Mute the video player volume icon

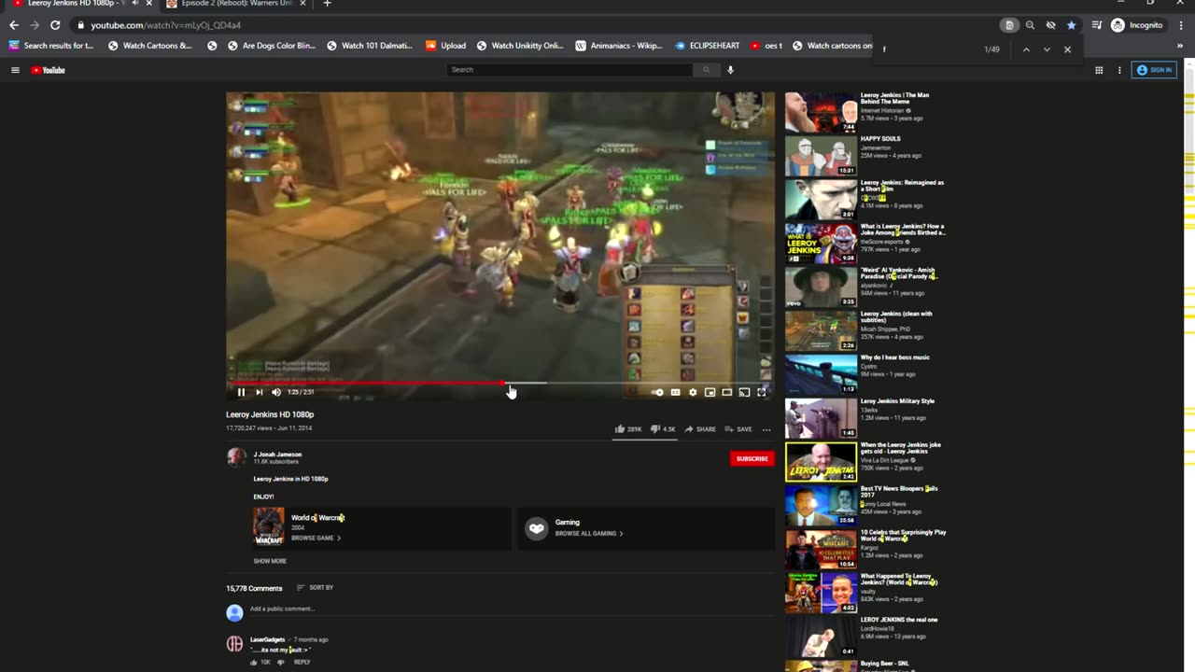(275, 392)
